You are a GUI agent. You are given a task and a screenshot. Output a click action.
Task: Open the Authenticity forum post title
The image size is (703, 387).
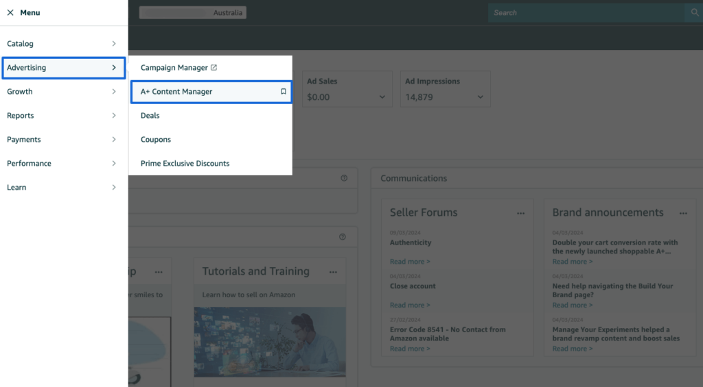(411, 242)
